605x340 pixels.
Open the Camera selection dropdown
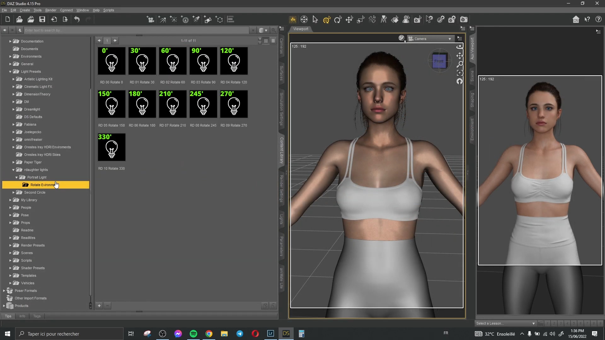[430, 39]
